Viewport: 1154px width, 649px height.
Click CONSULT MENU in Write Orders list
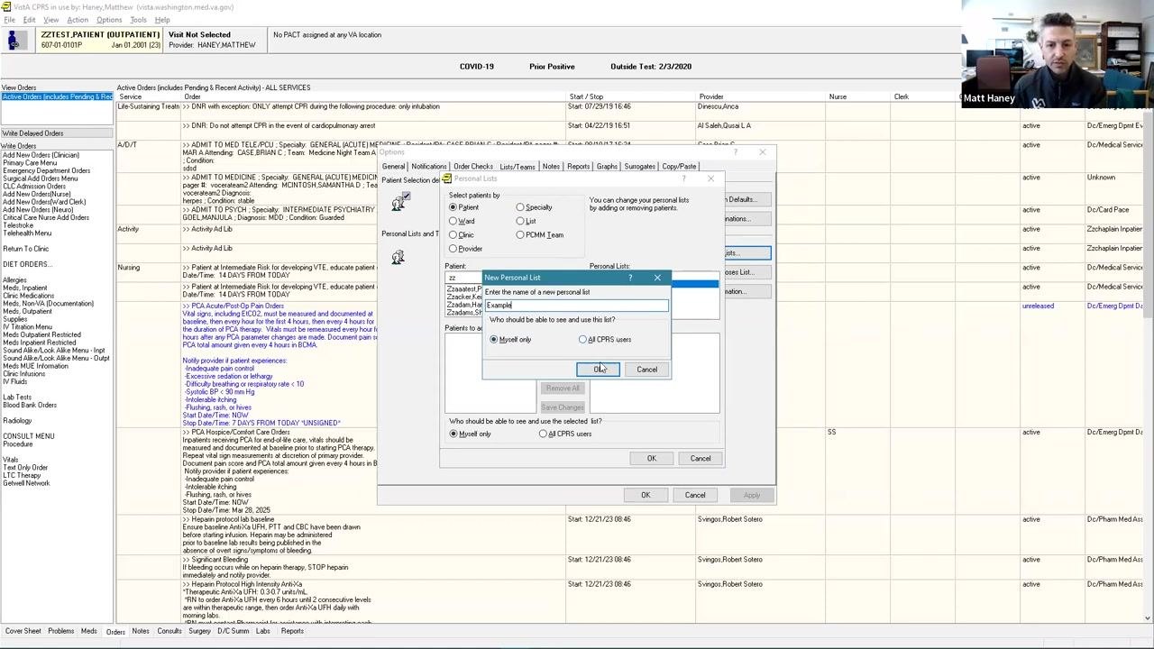[x=28, y=436]
